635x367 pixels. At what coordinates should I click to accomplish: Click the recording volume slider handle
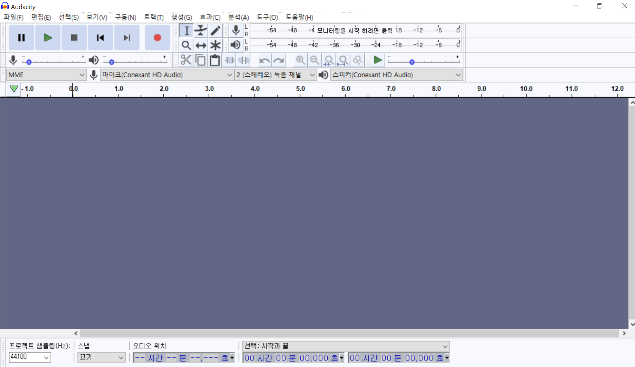coord(29,62)
